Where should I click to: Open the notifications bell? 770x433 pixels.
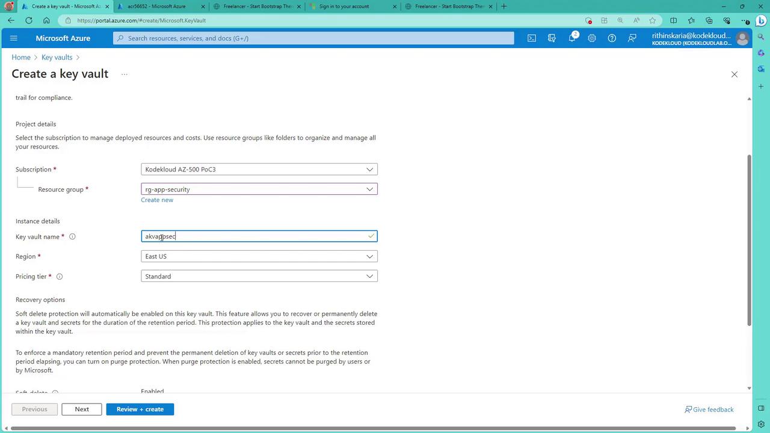click(571, 38)
